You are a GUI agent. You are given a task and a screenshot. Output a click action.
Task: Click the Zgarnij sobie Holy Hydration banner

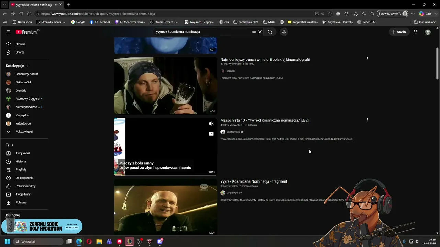point(42,226)
